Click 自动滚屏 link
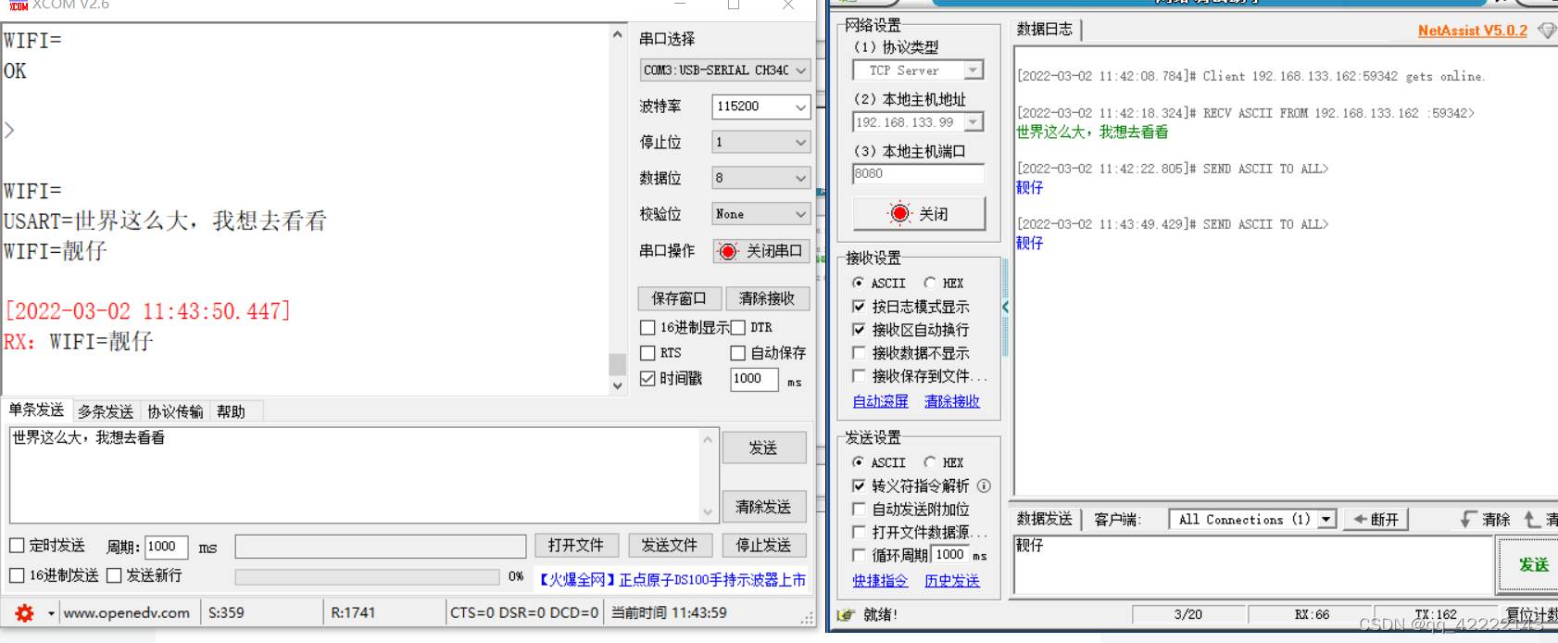 [880, 401]
